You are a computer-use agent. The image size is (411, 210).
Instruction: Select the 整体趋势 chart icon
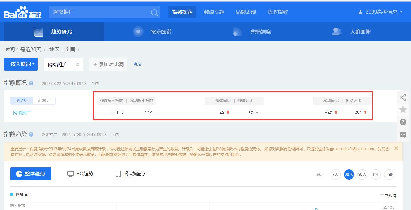coord(19,173)
